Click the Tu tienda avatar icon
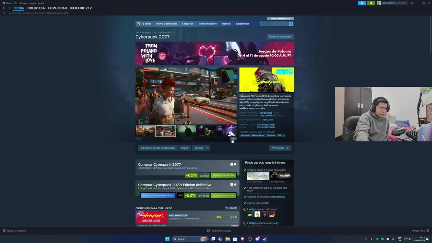This screenshot has height=243, width=432. (x=139, y=24)
